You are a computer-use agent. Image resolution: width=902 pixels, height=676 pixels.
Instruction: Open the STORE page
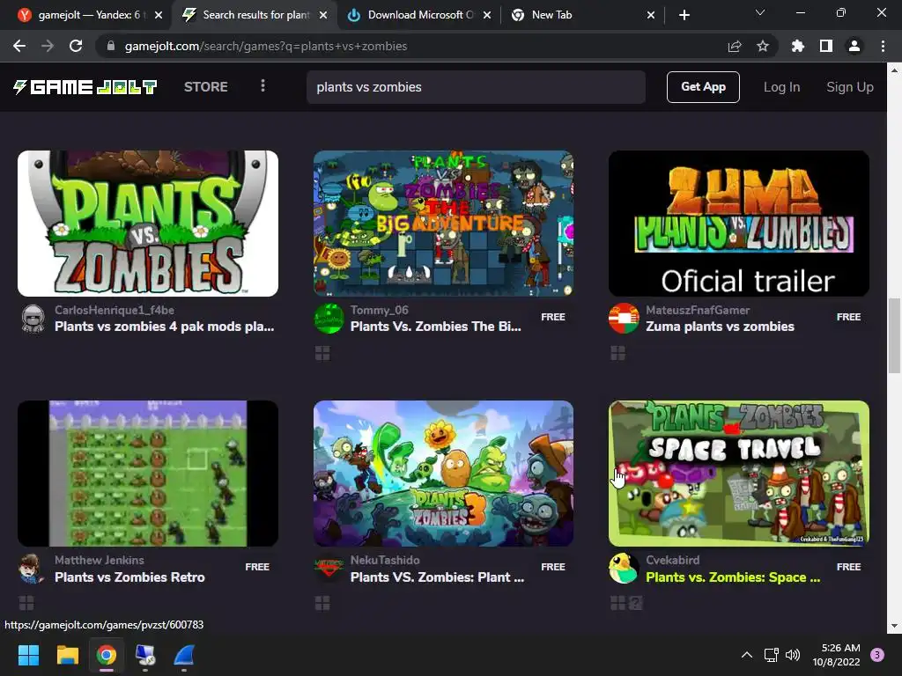(206, 87)
